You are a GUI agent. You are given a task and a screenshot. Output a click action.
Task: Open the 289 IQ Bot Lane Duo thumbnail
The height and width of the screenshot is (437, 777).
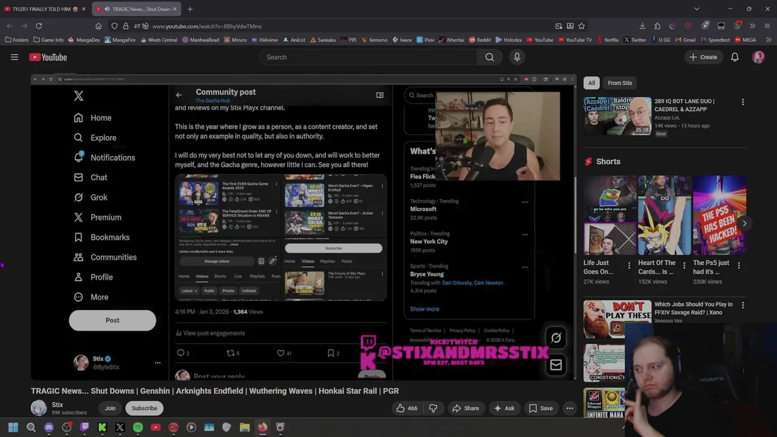point(617,116)
